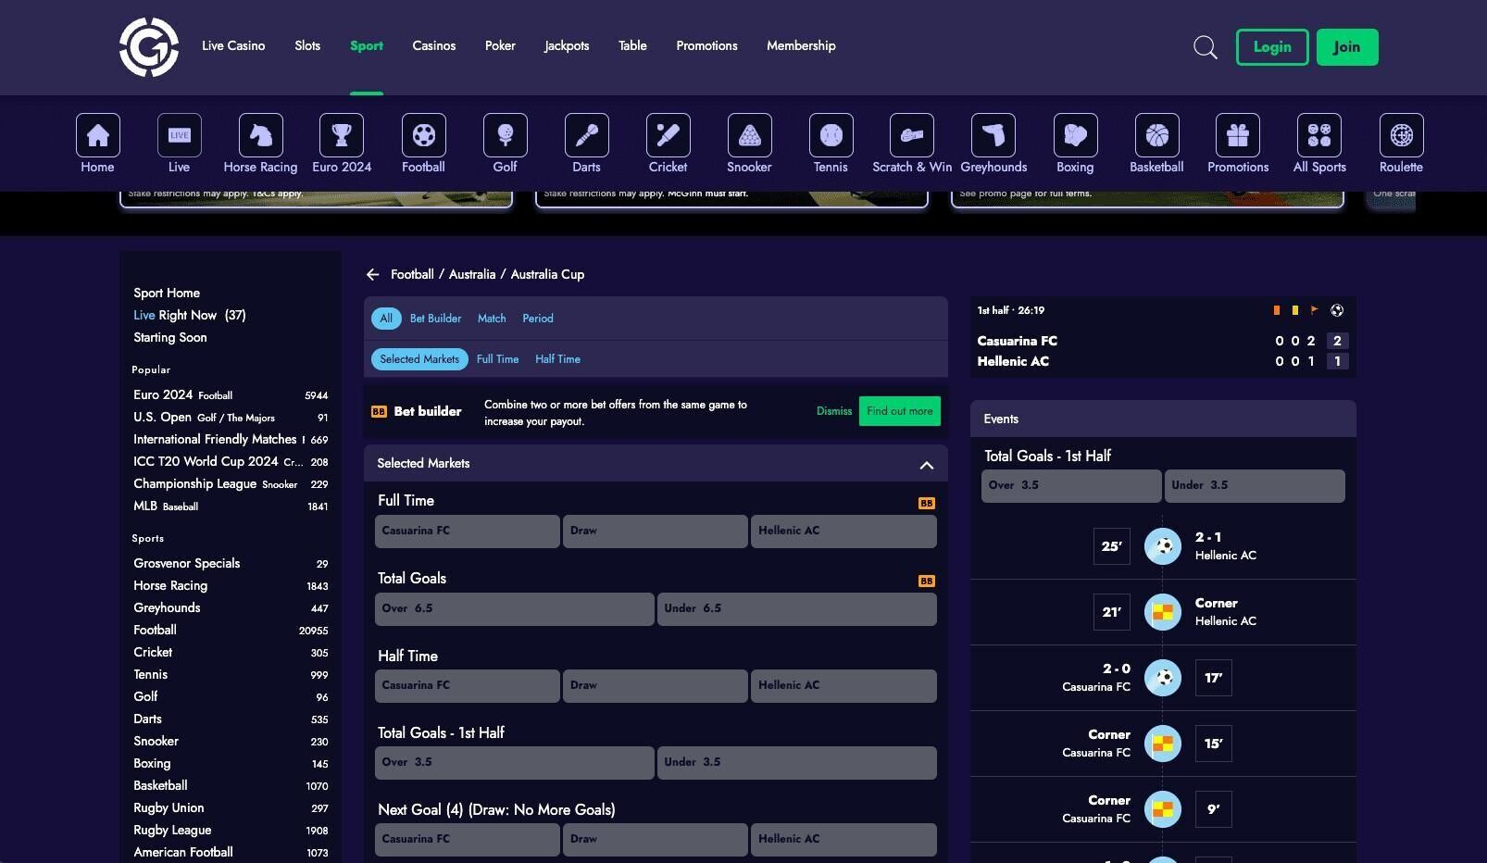
Task: Open Rugby Union sports link
Action: coord(231,807)
